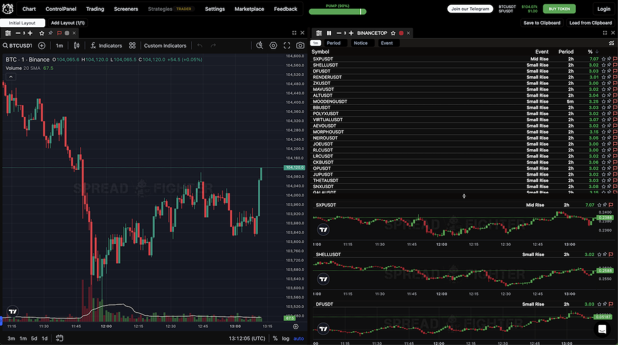Open the Settings menu
Image resolution: width=618 pixels, height=345 pixels.
(215, 9)
